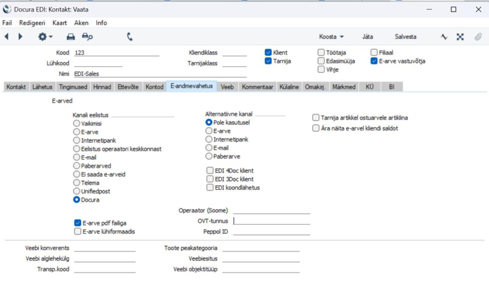
Task: Click the Docura app logo icon
Action: (x=7, y=10)
